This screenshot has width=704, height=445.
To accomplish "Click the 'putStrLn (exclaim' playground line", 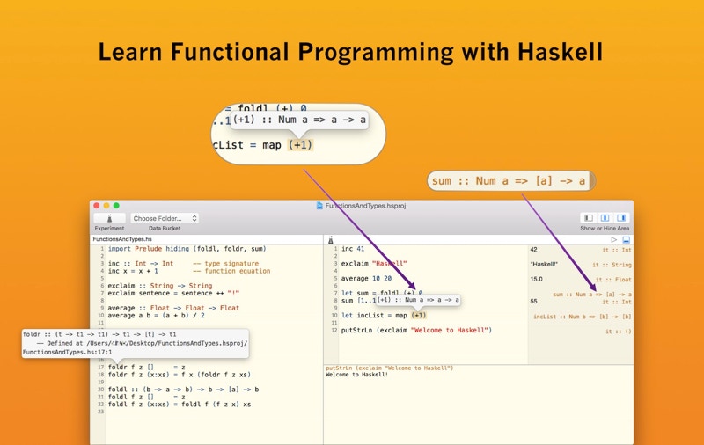I will (416, 330).
